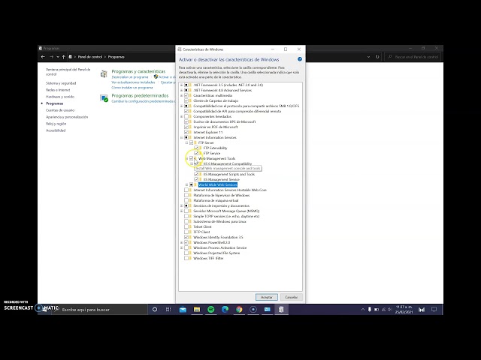Open Programas predeterminados heading link
The width and height of the screenshot is (481, 360).
point(140,95)
